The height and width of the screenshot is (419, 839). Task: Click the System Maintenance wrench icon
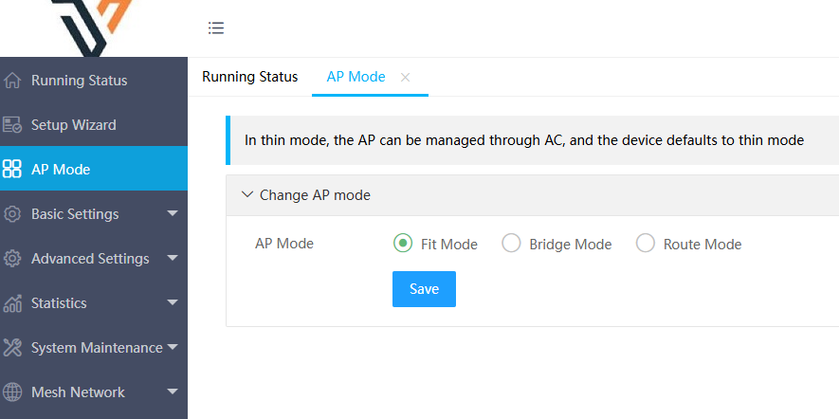12,348
